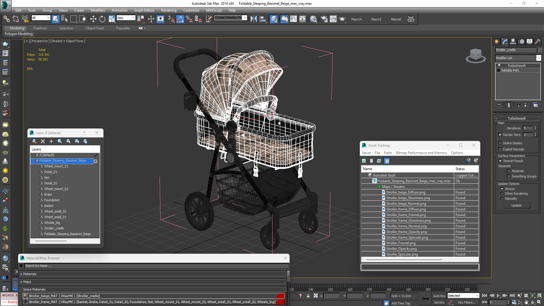Open the Motion command panel tab
Screen dimensions: 544x306
(521, 42)
